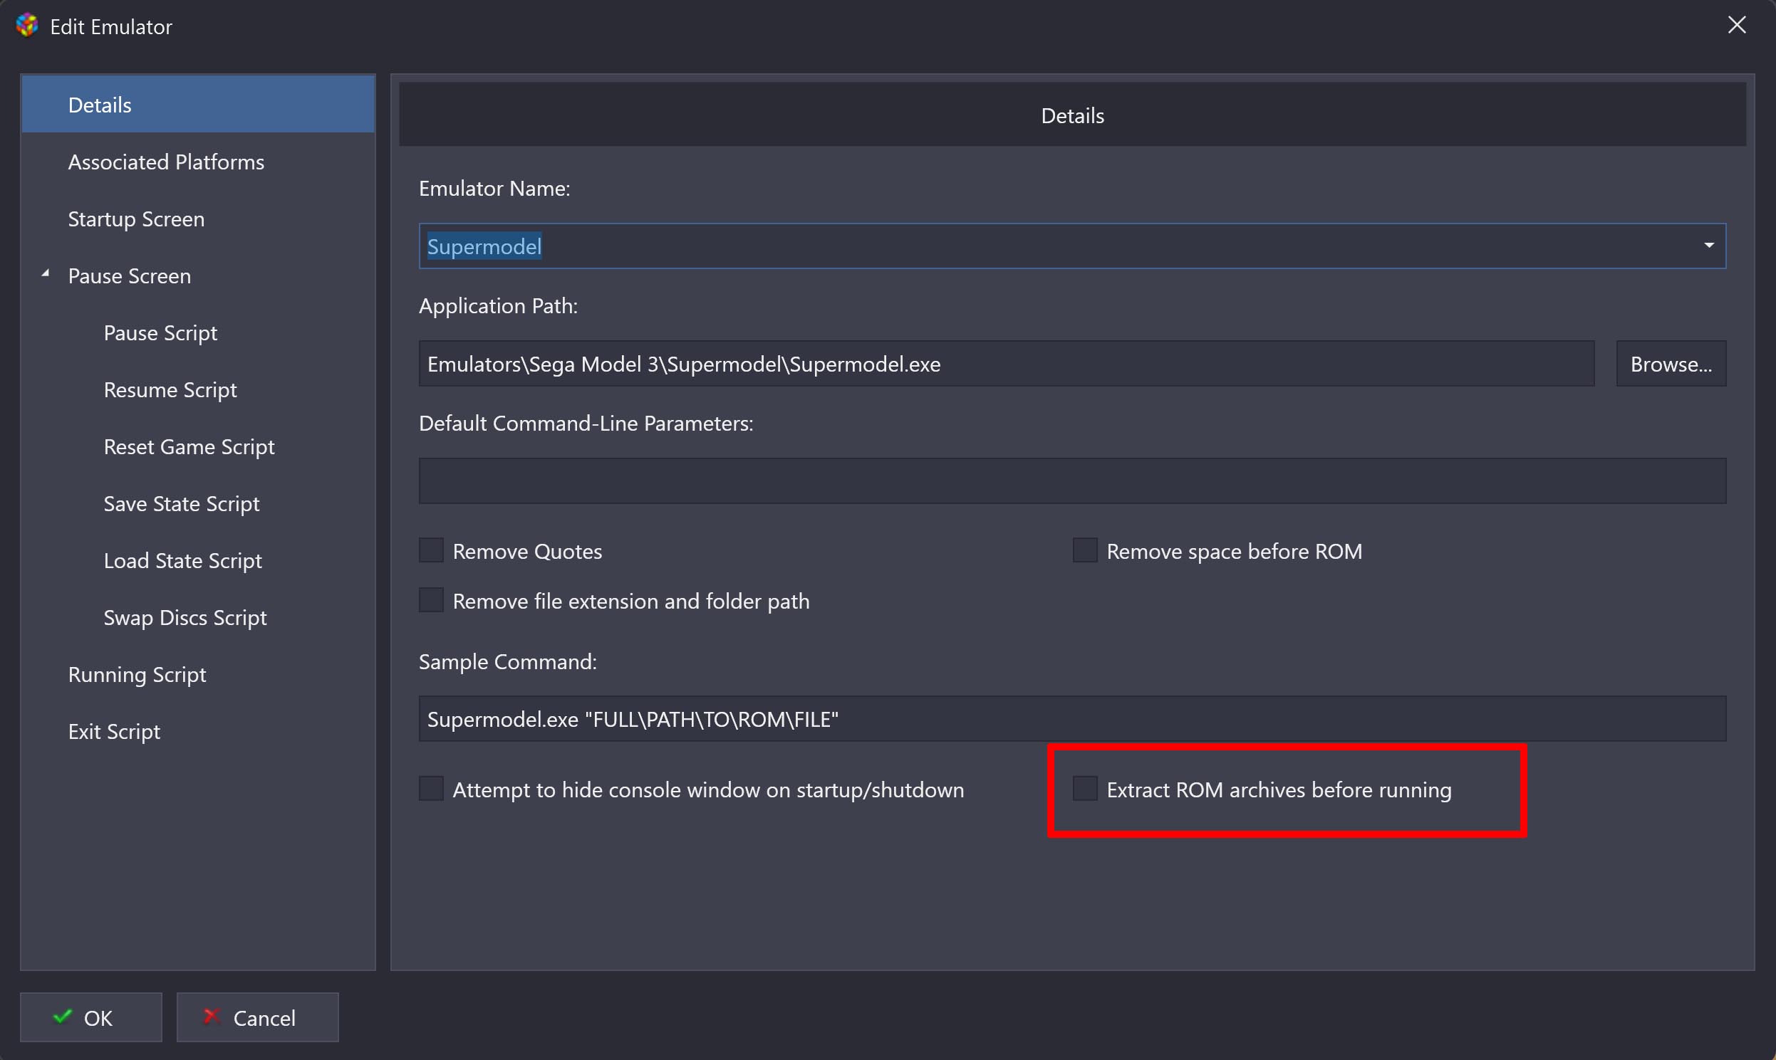1776x1060 pixels.
Task: Cancel editing the emulator
Action: [257, 1017]
